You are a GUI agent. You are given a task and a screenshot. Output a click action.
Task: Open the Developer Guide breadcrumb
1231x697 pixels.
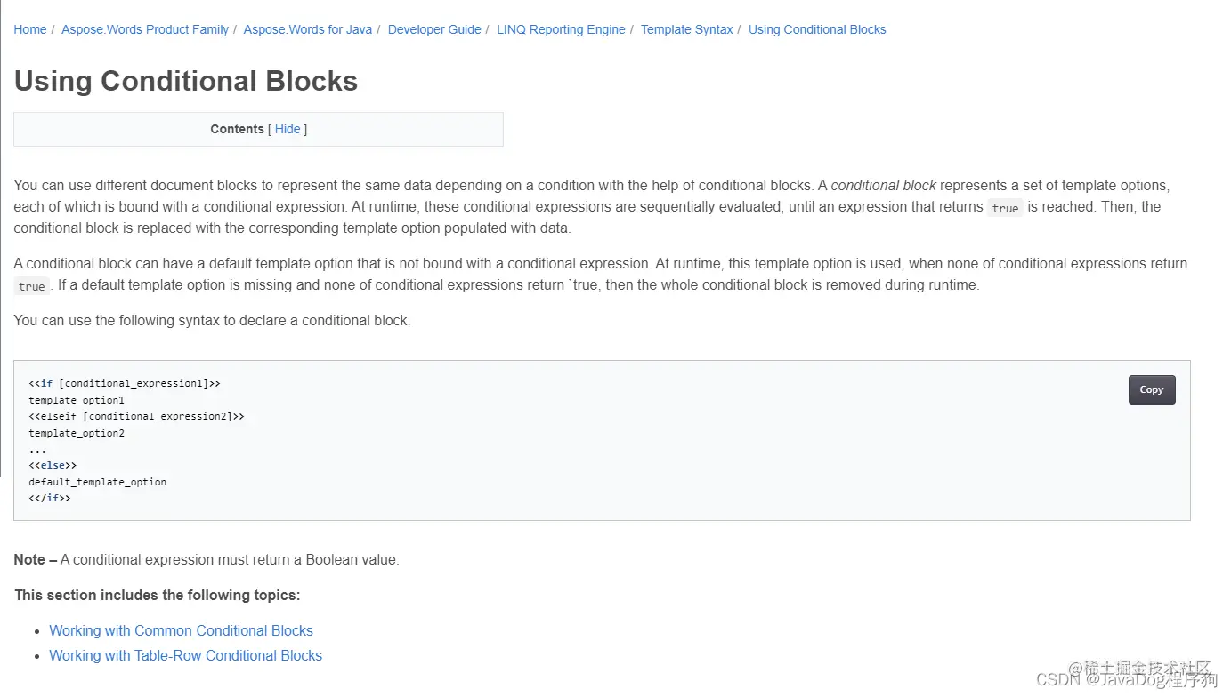tap(434, 29)
